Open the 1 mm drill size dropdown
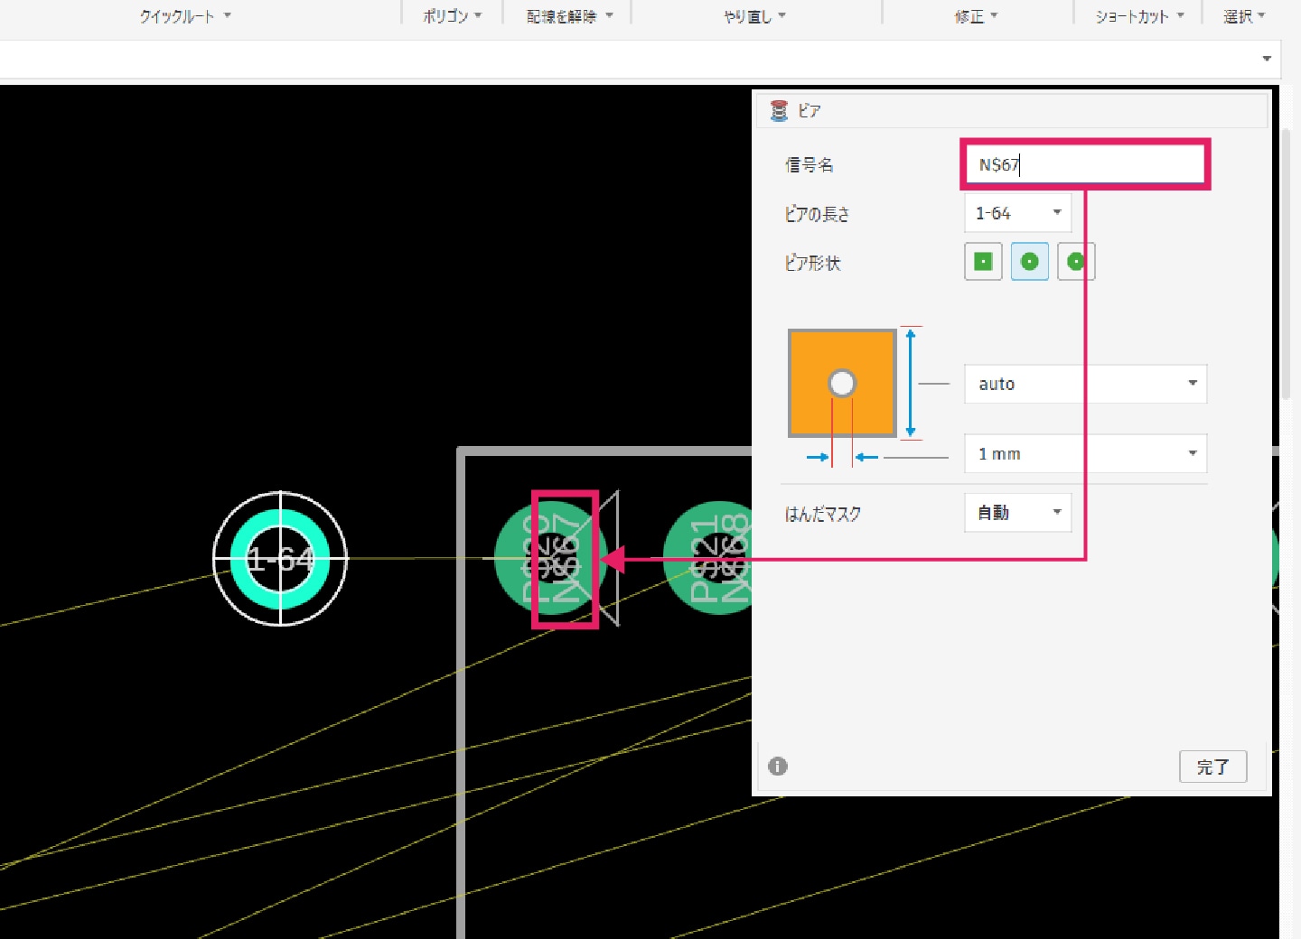This screenshot has height=939, width=1301. pos(1085,453)
